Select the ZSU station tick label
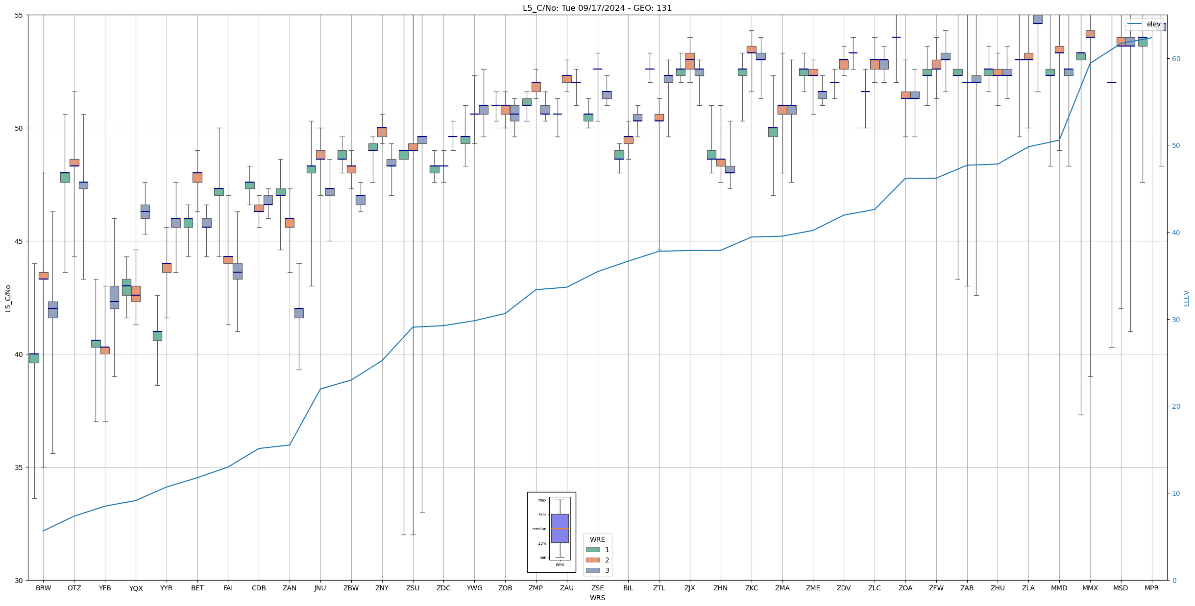The width and height of the screenshot is (1195, 606). [413, 588]
